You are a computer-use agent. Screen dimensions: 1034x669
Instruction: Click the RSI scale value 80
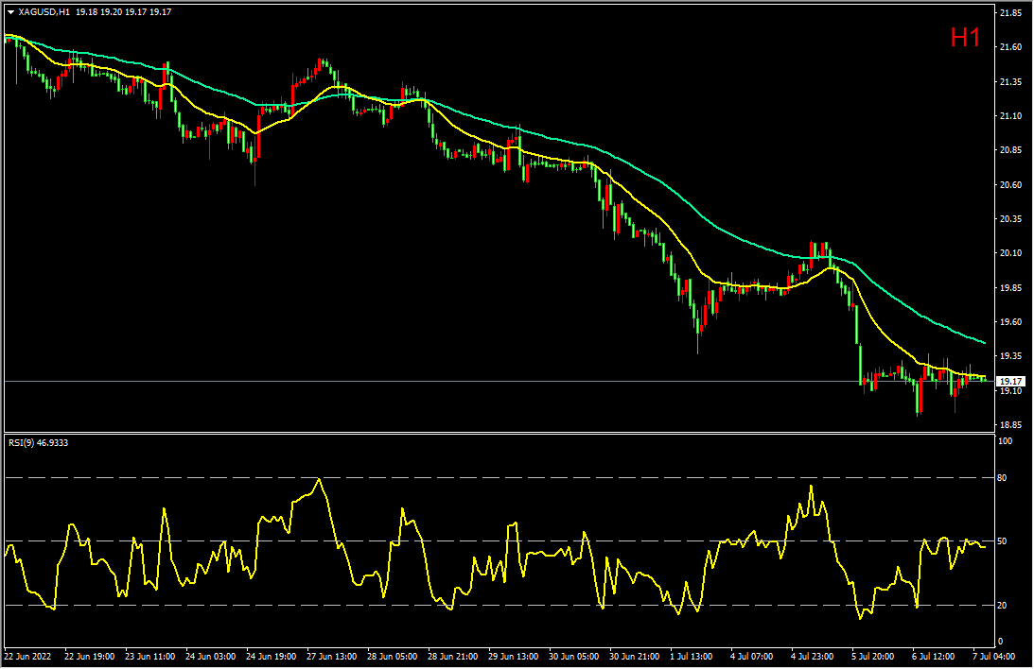tap(1003, 477)
